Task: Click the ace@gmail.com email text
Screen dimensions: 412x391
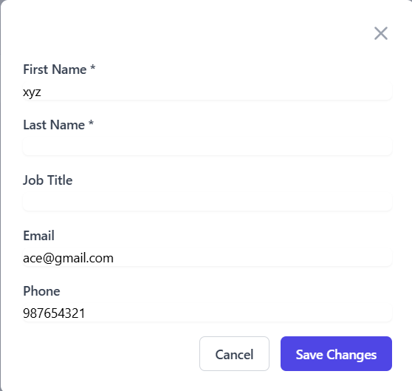Action: [x=68, y=258]
